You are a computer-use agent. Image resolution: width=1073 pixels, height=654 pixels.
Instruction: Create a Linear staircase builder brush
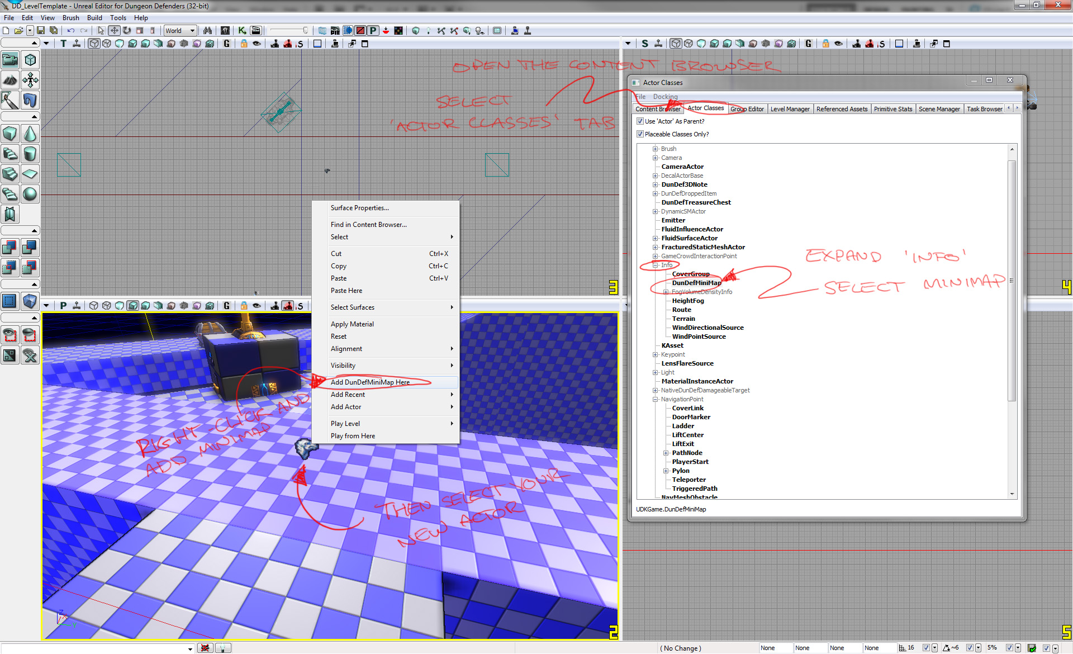click(x=10, y=174)
